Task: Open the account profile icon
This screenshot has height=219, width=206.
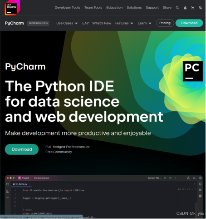Action: pos(185,8)
